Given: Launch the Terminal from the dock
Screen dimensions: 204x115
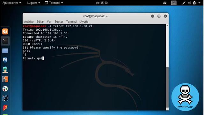Looking at the screenshot, I should click(x=5, y=41).
